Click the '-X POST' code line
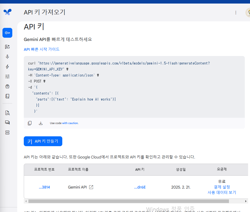The image size is (250, 212). point(37,81)
